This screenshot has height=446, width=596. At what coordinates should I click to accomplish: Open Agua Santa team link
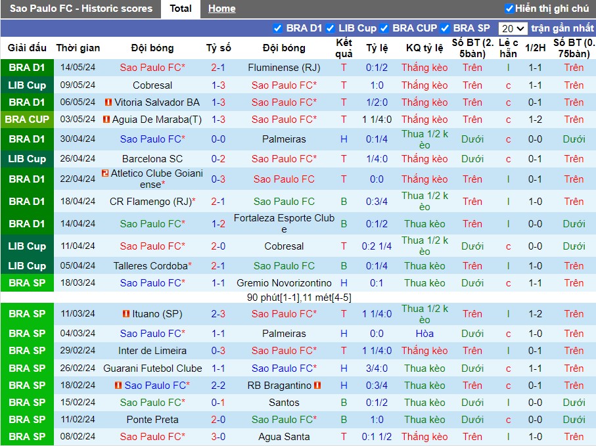click(x=284, y=437)
